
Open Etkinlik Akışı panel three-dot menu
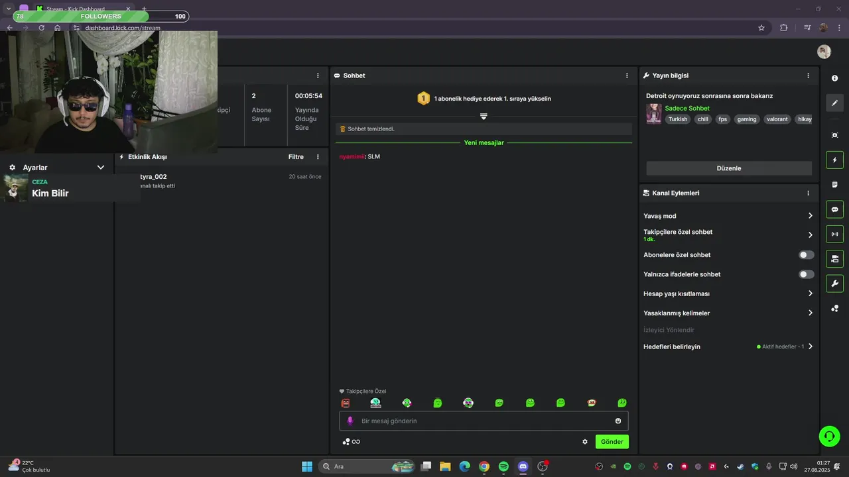[x=318, y=157]
